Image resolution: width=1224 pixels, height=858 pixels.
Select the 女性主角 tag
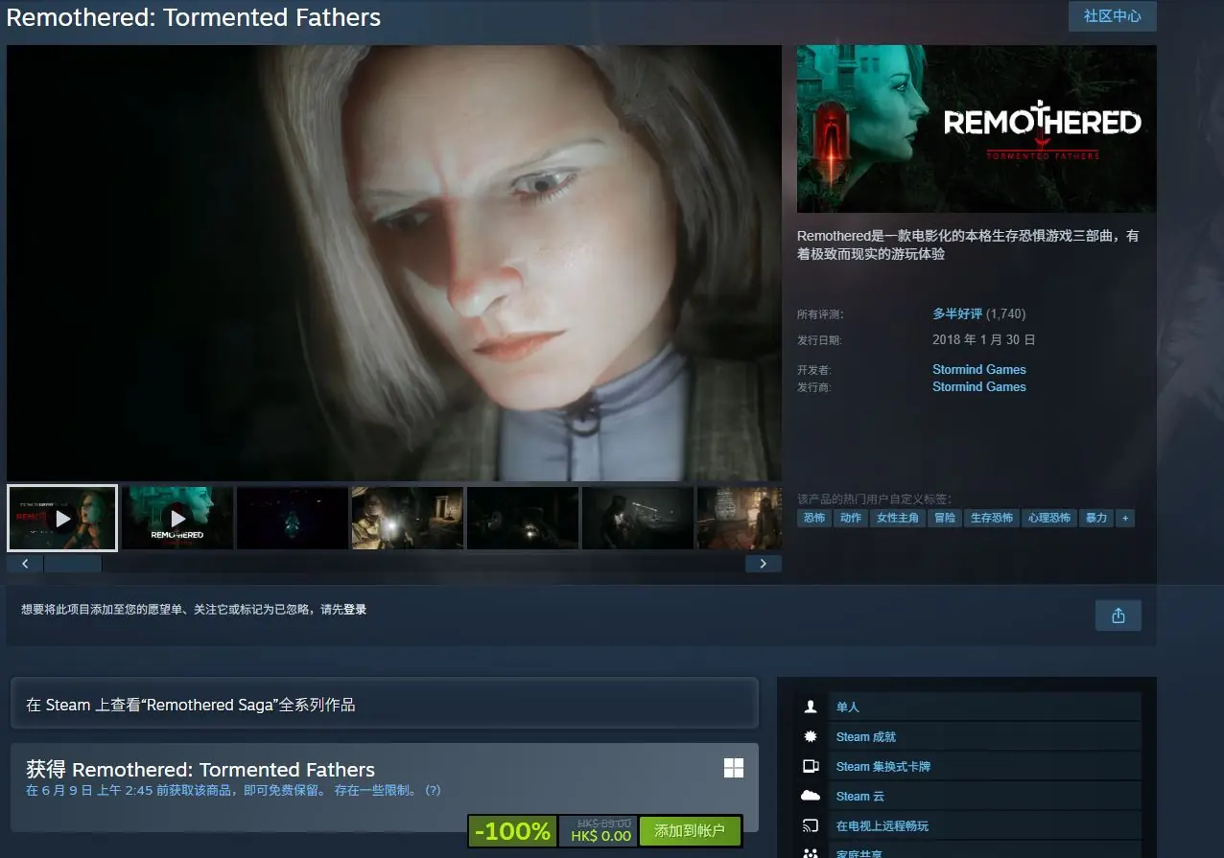click(x=898, y=518)
